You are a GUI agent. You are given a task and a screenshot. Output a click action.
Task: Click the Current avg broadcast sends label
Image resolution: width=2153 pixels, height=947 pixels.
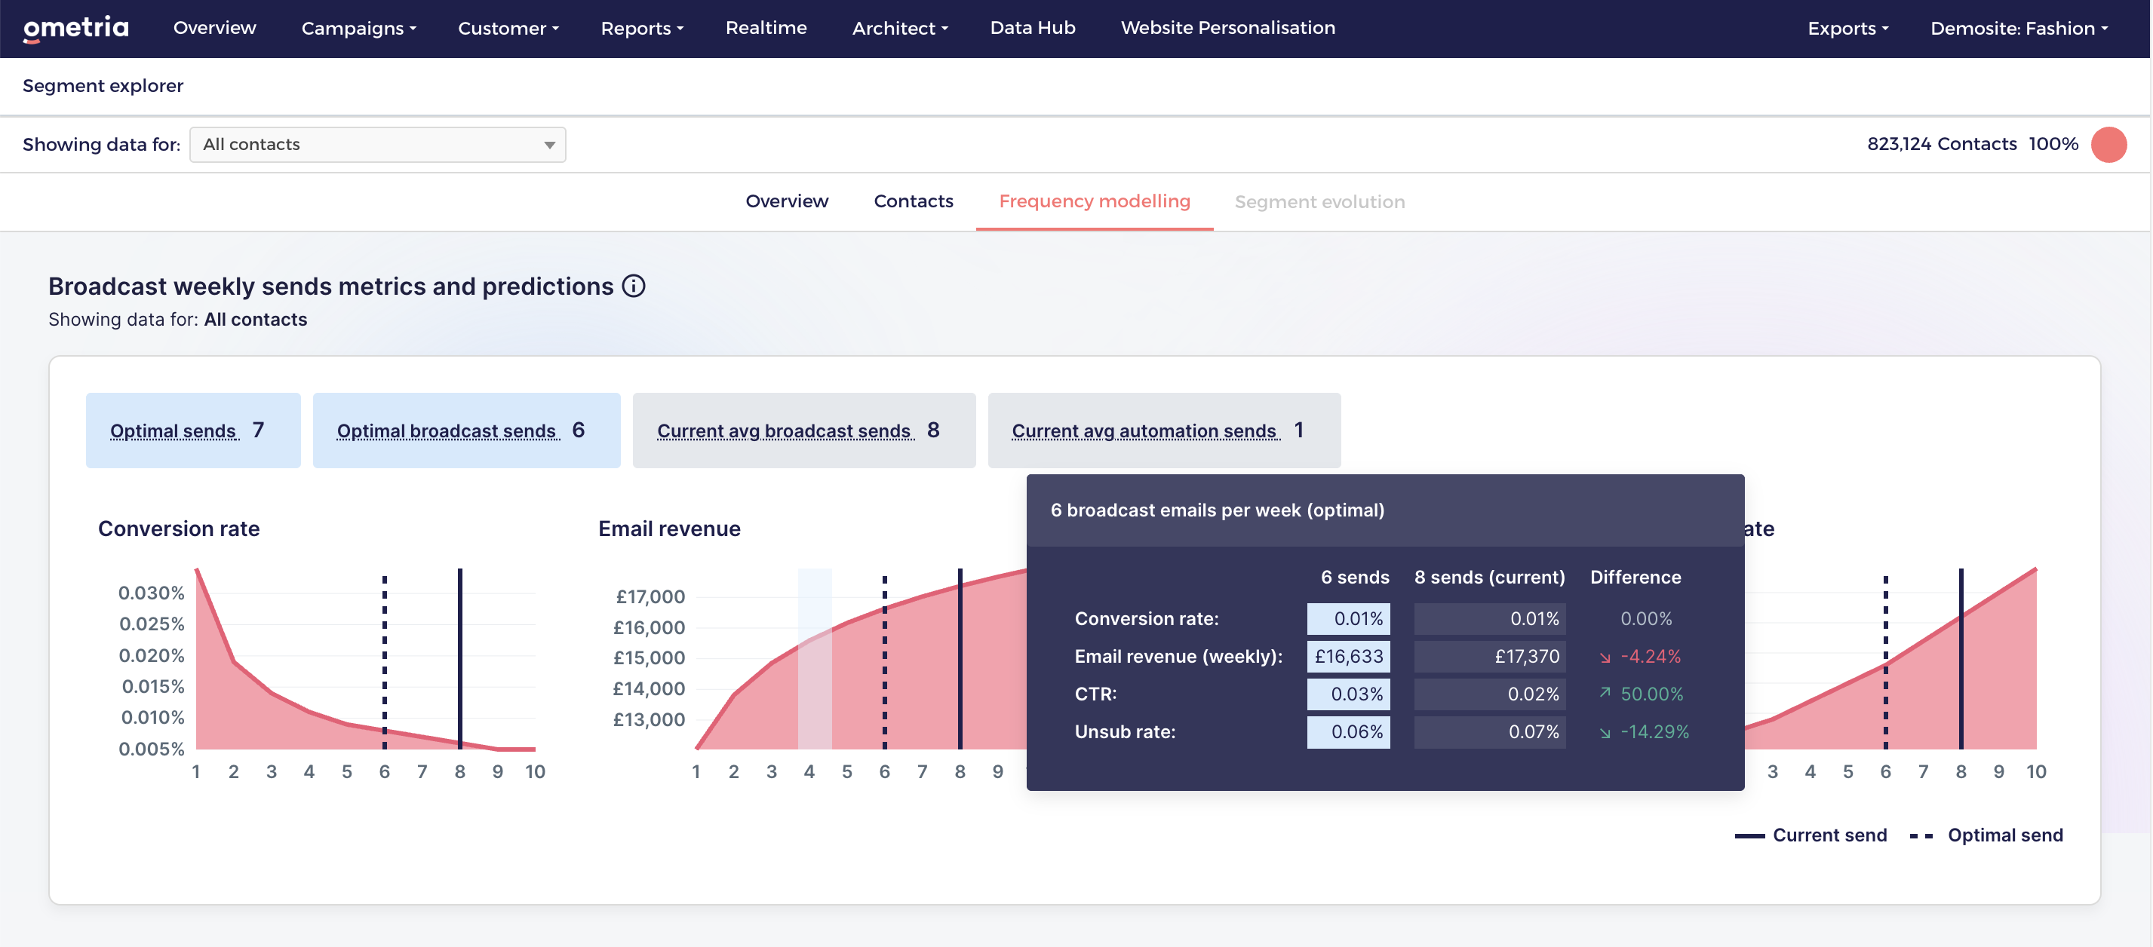pos(783,431)
